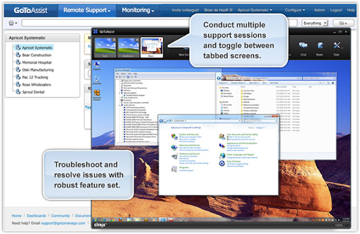
Task: Open the Configure dropdown
Action: point(295,10)
